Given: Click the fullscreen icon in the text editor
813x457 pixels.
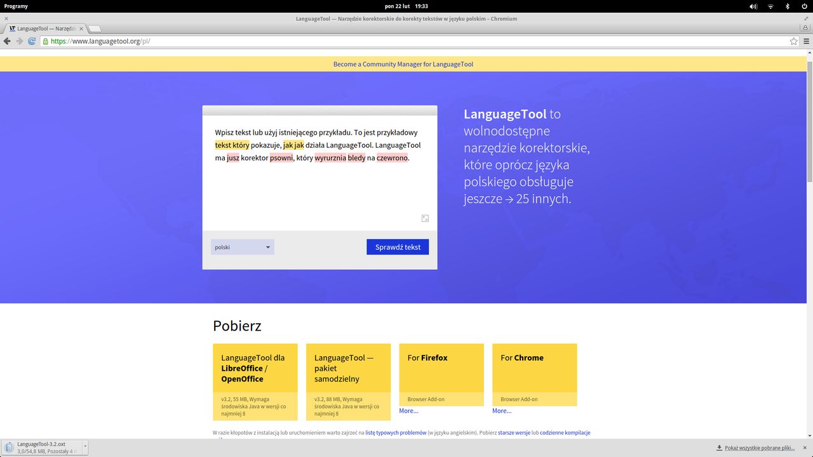Looking at the screenshot, I should pos(425,218).
